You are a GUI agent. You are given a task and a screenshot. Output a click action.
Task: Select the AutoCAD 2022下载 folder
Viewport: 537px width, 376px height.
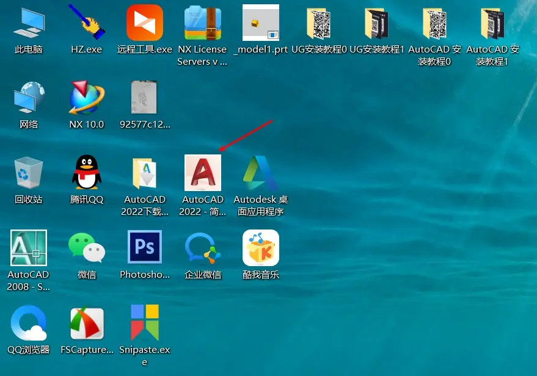click(x=145, y=173)
